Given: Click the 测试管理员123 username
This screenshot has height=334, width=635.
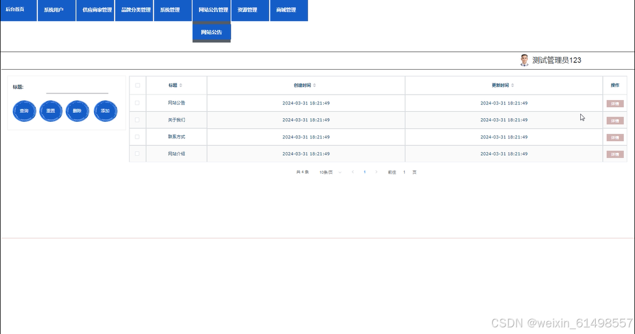Looking at the screenshot, I should 556,60.
